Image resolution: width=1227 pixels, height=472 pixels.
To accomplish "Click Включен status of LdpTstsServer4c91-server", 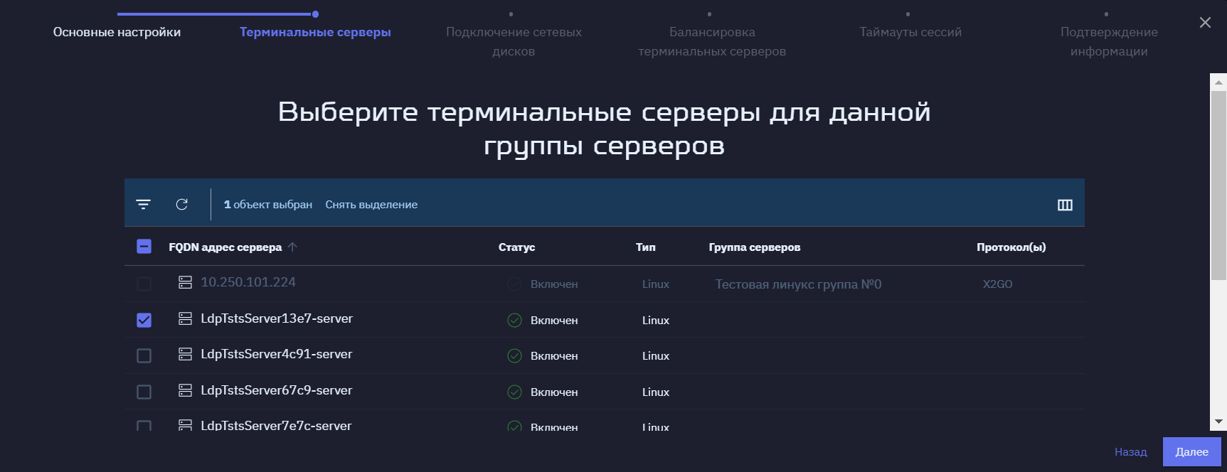I will [554, 356].
